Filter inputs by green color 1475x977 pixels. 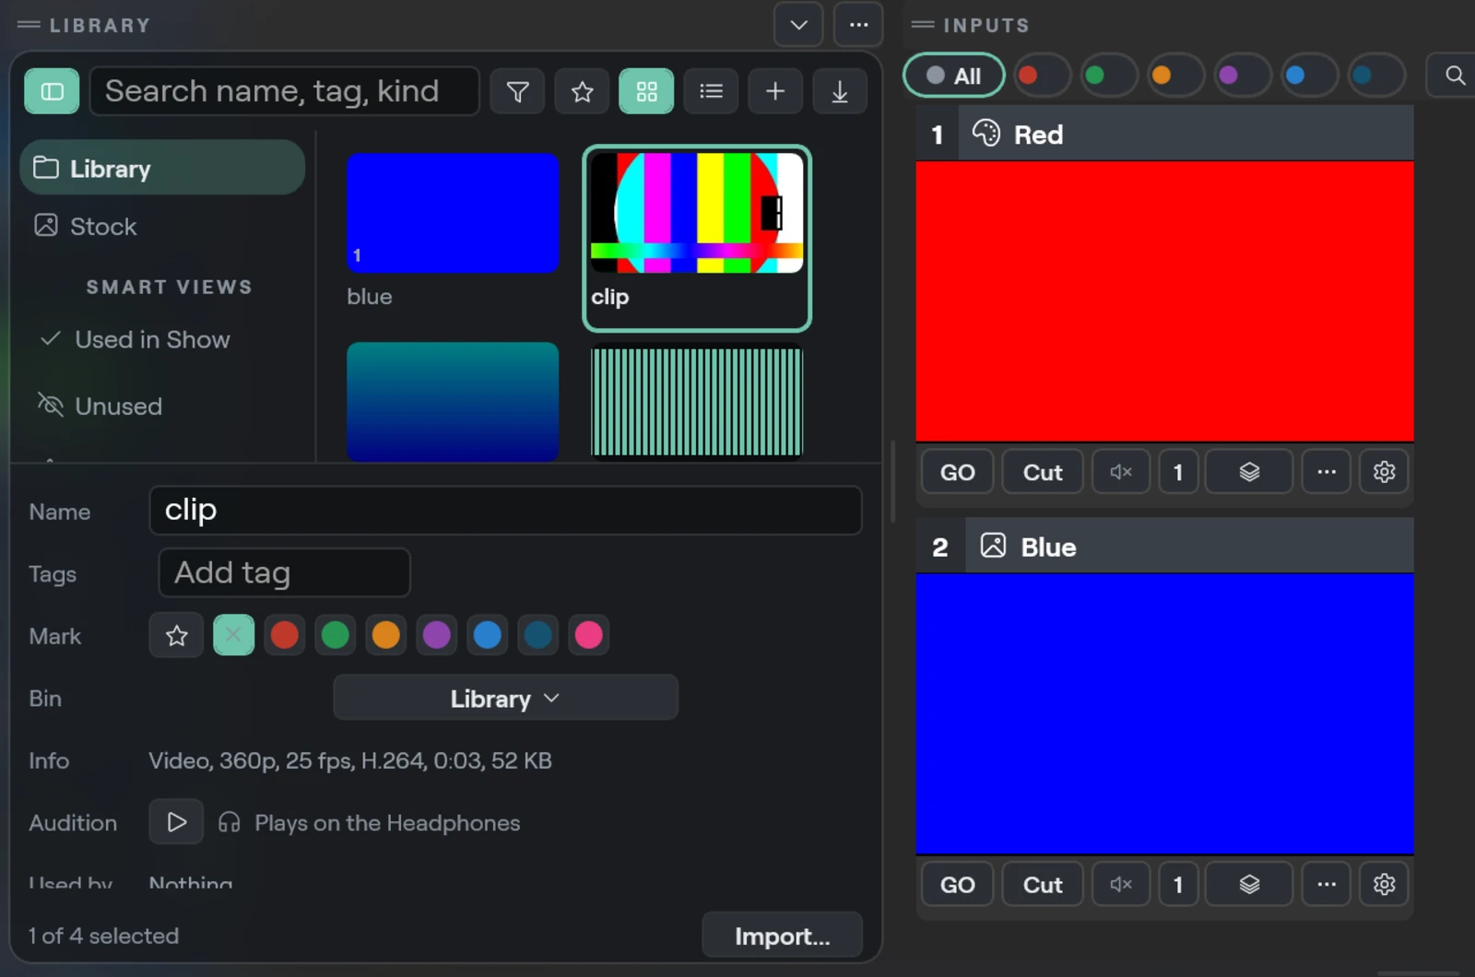coord(1109,76)
